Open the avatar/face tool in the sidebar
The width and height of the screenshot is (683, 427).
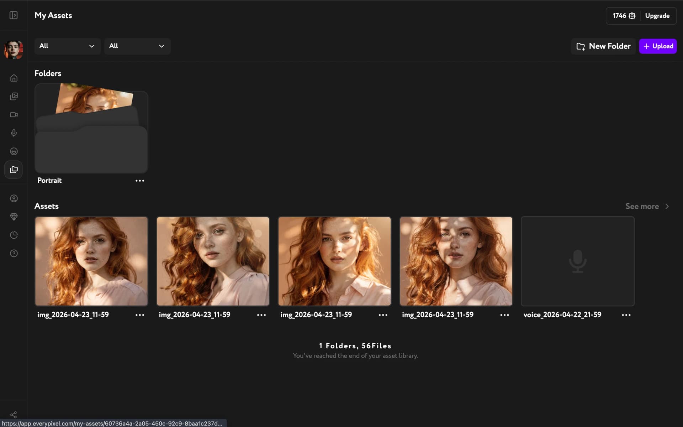coord(14,151)
